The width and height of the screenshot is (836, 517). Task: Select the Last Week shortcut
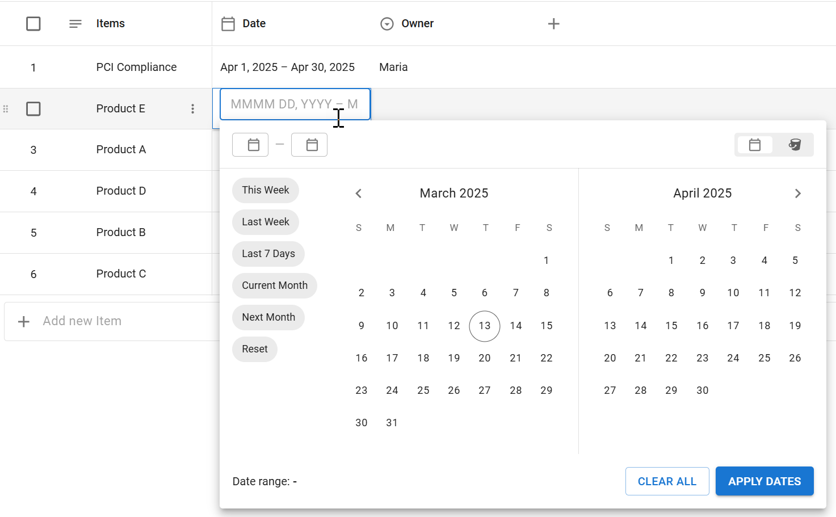[x=265, y=222]
